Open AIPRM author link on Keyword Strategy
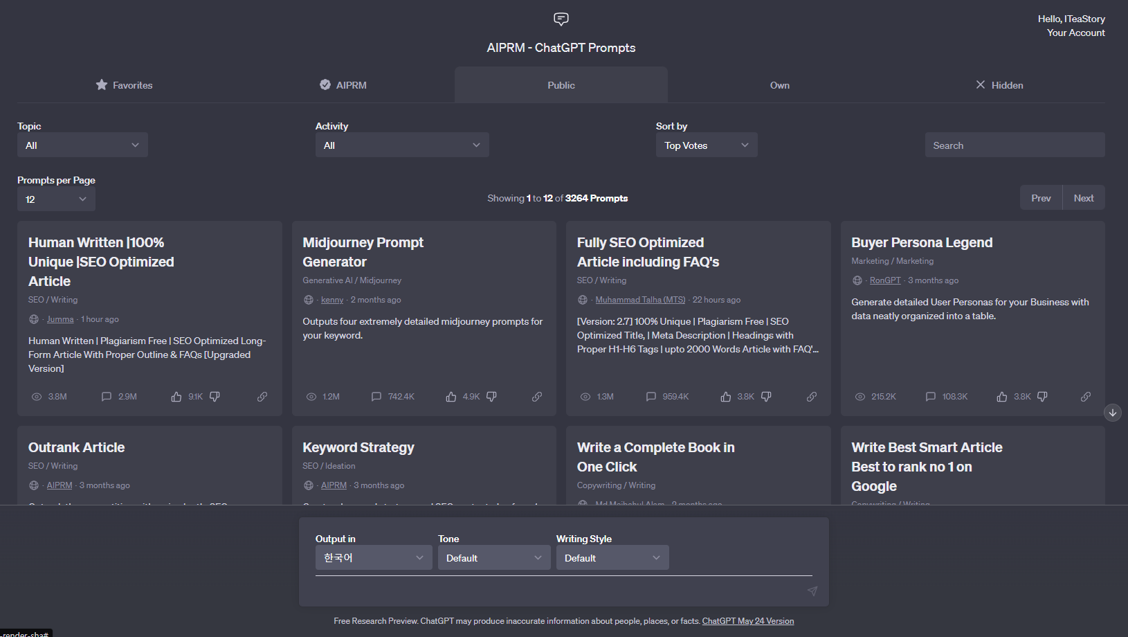 tap(334, 485)
